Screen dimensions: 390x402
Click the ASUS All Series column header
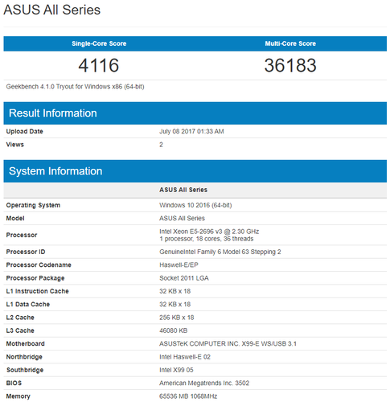click(x=183, y=190)
